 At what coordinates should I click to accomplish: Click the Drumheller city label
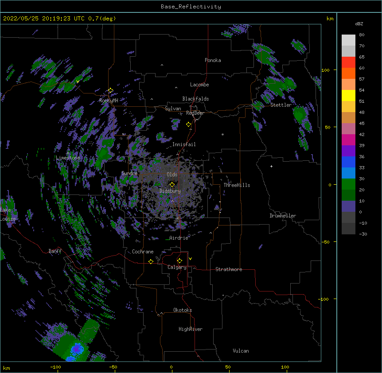[283, 216]
